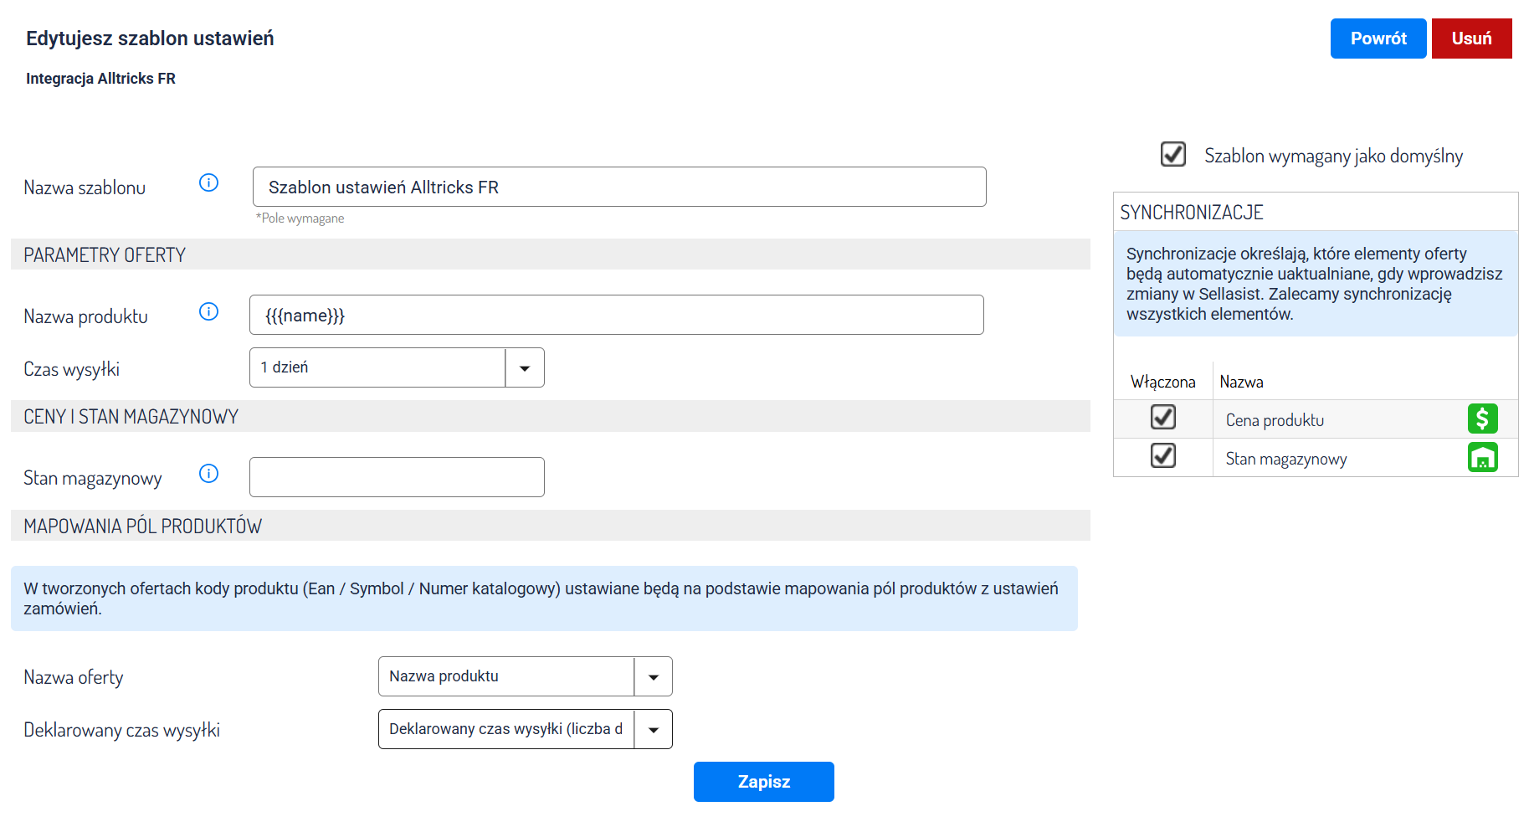Screen dimensions: 1529x827
Task: Uncheck Stan magazynowy synchronization checkbox
Action: 1162,455
